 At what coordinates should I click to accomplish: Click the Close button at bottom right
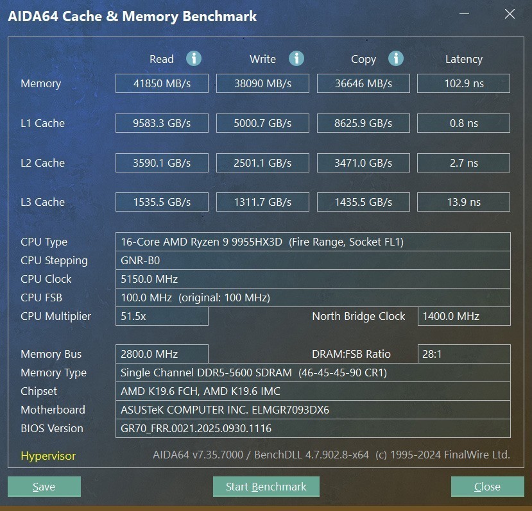coord(487,487)
